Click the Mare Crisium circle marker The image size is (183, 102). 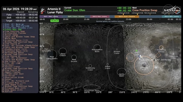[63, 52]
